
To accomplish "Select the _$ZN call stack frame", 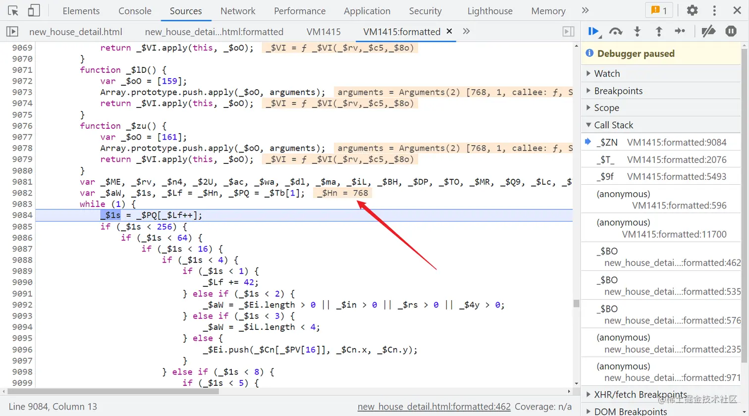I will (661, 142).
